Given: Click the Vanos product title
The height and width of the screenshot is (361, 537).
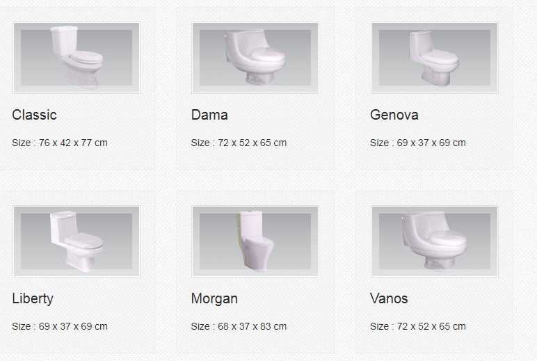Looking at the screenshot, I should pyautogui.click(x=389, y=298).
